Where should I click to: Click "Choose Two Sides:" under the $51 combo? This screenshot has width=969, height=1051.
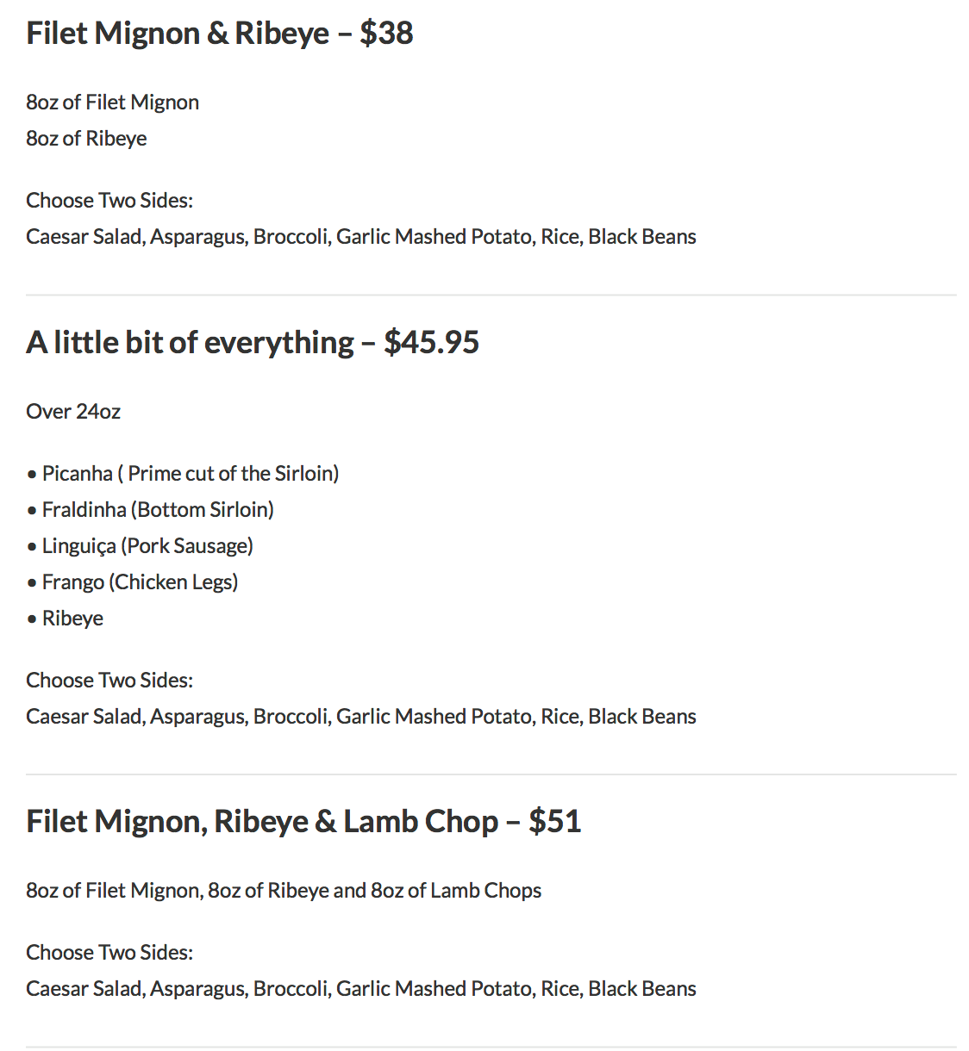(109, 953)
